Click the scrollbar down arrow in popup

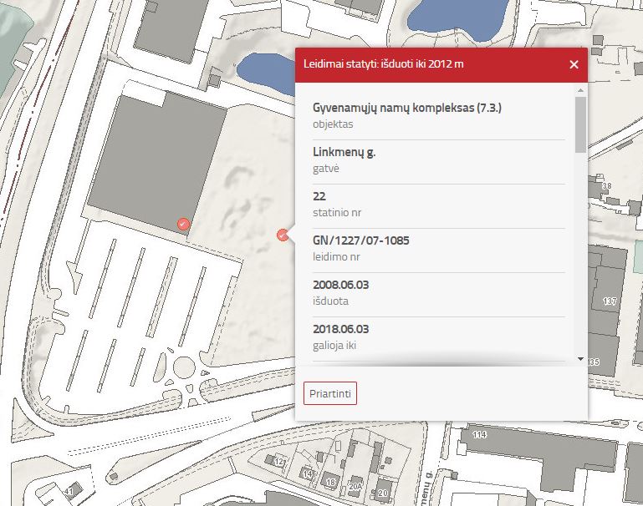pos(580,358)
